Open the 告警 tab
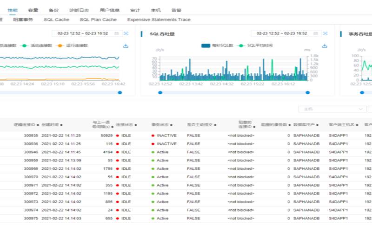The height and width of the screenshot is (232, 372). tap(176, 10)
